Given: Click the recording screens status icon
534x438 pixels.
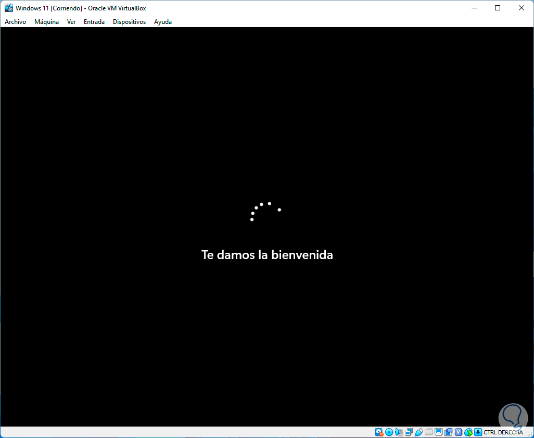Looking at the screenshot, I should [x=449, y=432].
